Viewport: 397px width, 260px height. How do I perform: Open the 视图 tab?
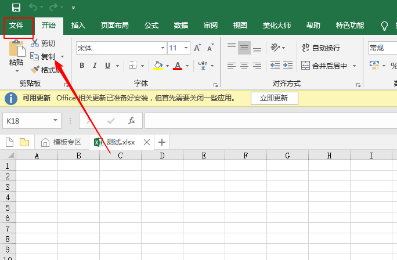click(240, 26)
